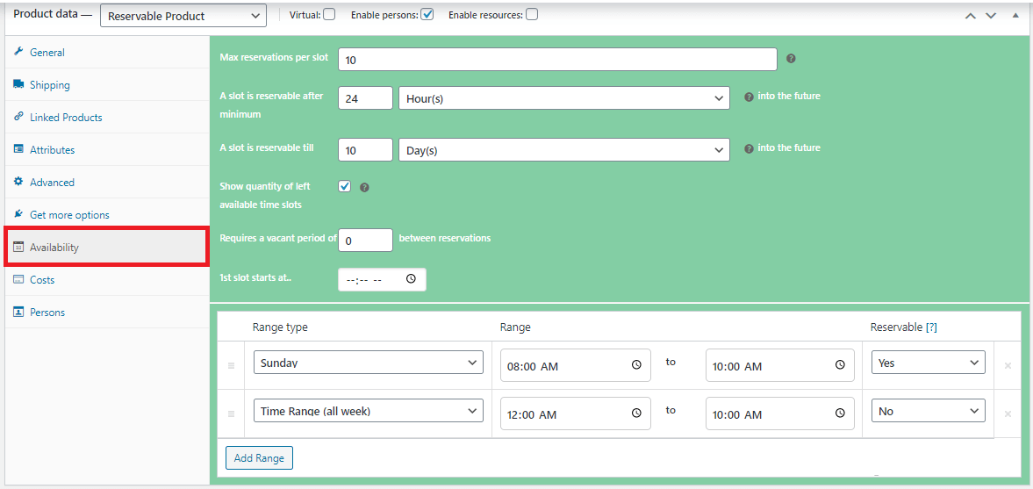This screenshot has height=489, width=1033.
Task: Uncheck Enable persons checkbox
Action: (427, 14)
